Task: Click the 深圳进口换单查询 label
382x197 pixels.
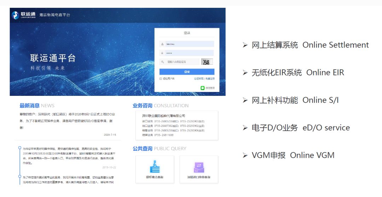Action: (199, 177)
